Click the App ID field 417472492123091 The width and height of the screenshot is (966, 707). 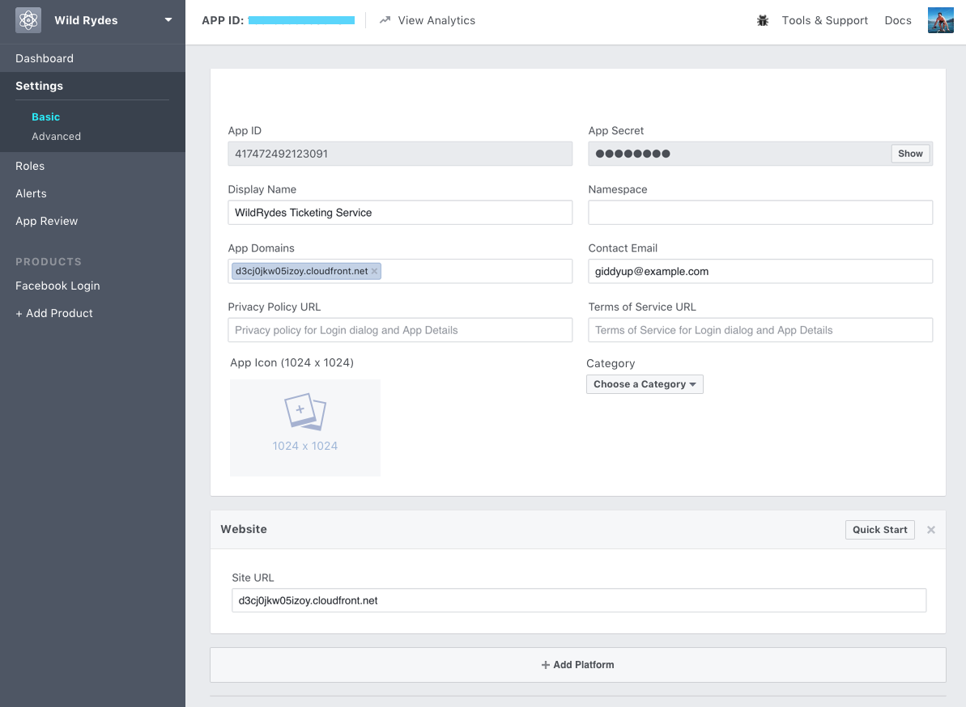[400, 154]
